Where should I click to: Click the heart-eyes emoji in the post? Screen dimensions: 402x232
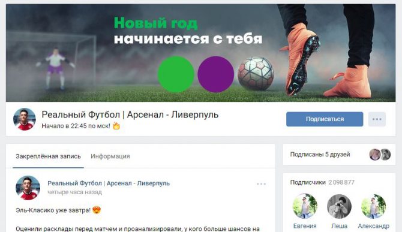pyautogui.click(x=97, y=210)
